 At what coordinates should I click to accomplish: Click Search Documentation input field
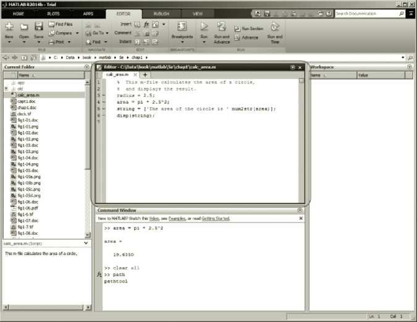tap(366, 14)
